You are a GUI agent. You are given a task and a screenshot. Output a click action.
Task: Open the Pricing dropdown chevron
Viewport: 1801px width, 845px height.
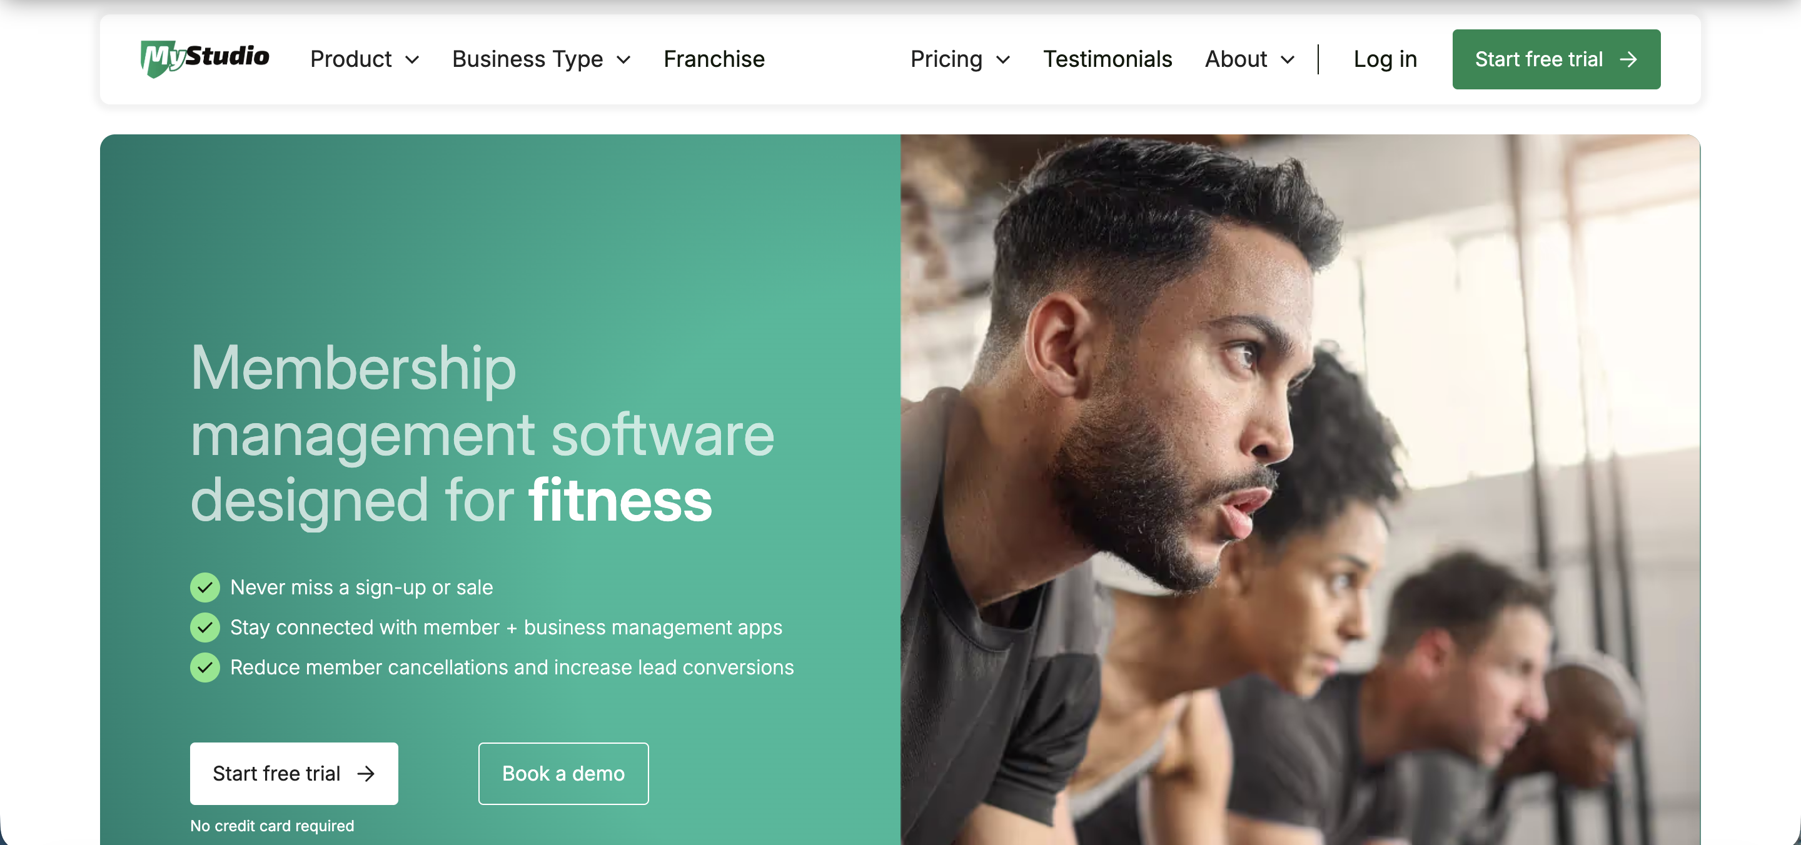click(1002, 60)
